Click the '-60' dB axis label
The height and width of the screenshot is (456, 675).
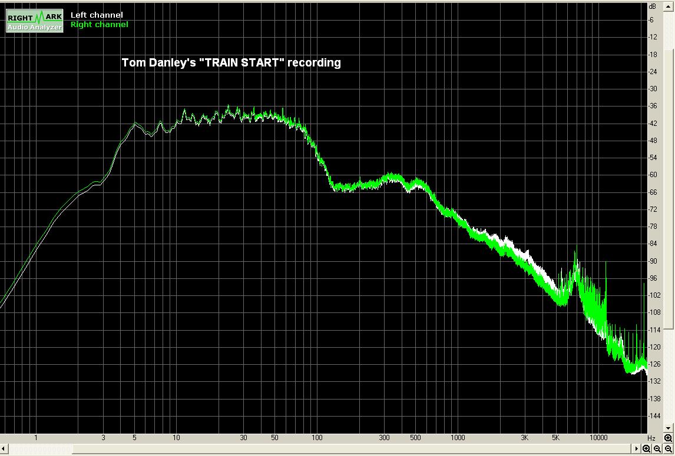pyautogui.click(x=653, y=175)
